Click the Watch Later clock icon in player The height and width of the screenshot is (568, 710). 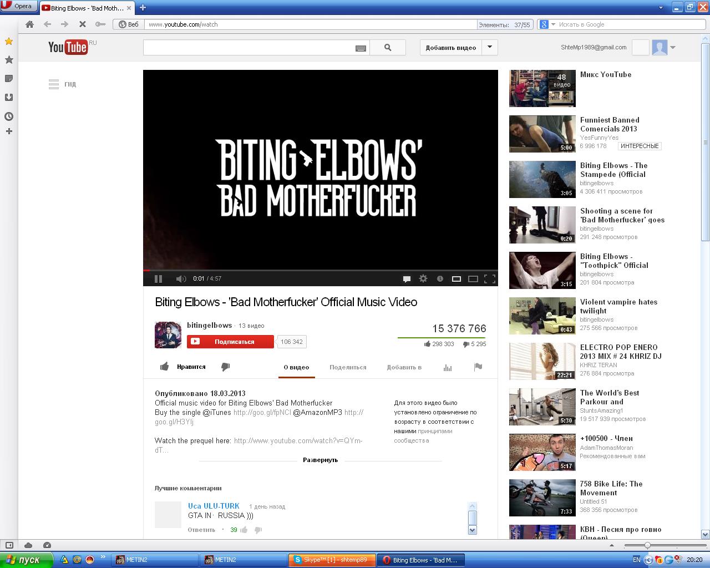[440, 278]
